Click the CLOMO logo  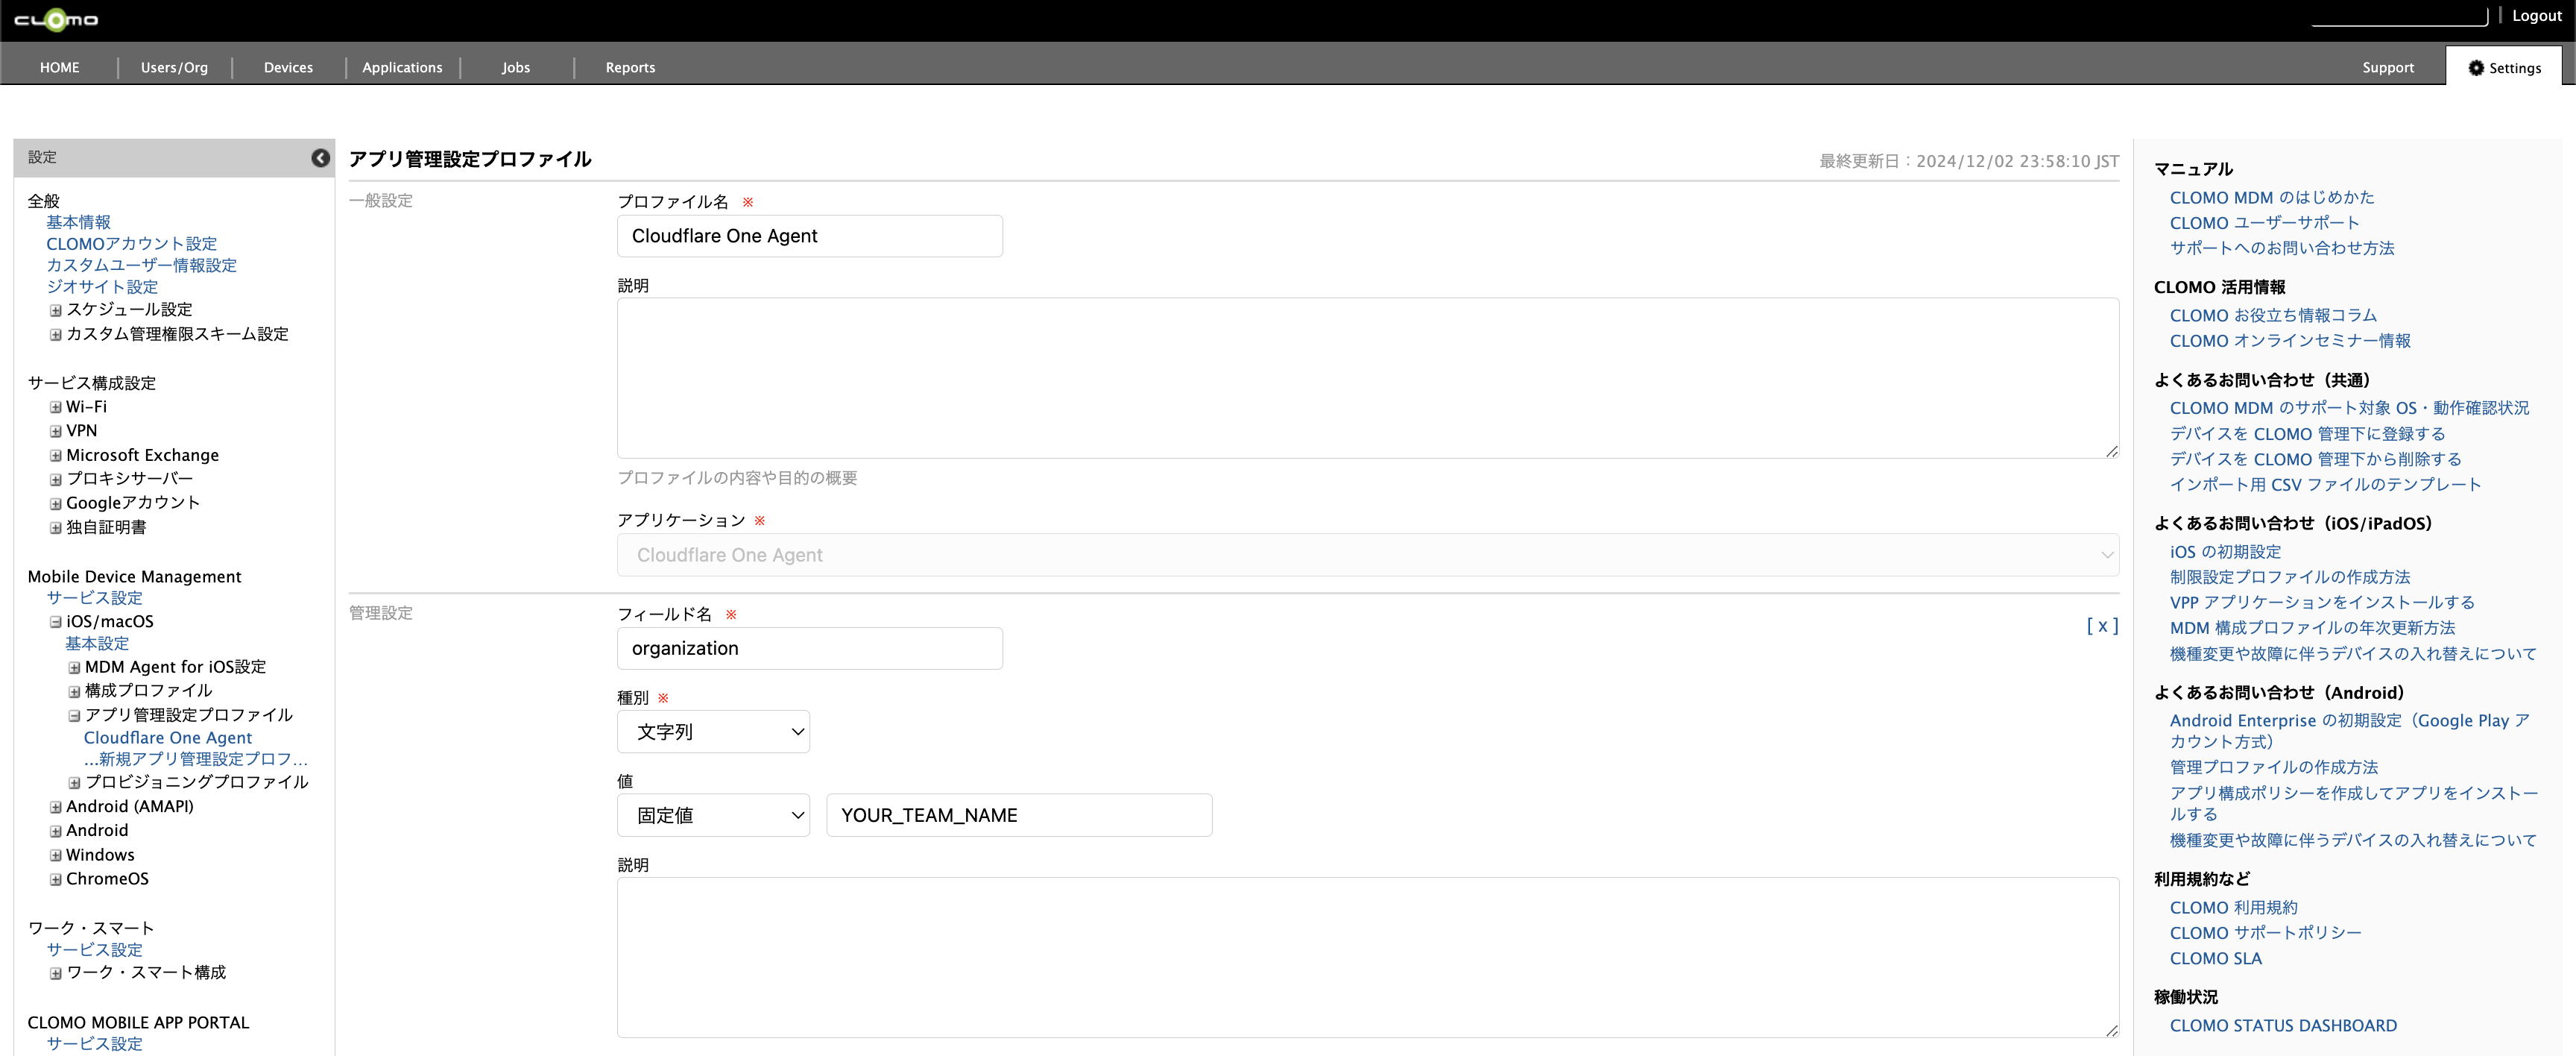(56, 20)
